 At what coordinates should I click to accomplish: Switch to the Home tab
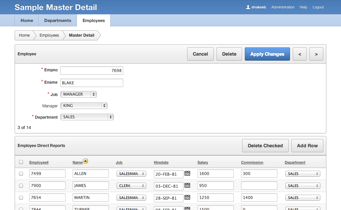click(27, 20)
